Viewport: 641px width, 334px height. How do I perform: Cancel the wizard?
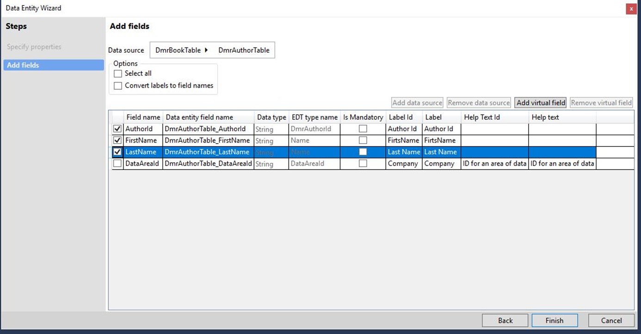pyautogui.click(x=611, y=321)
